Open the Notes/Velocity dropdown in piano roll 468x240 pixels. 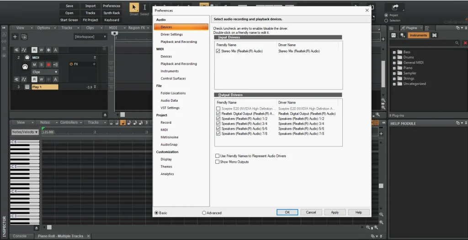[25, 132]
